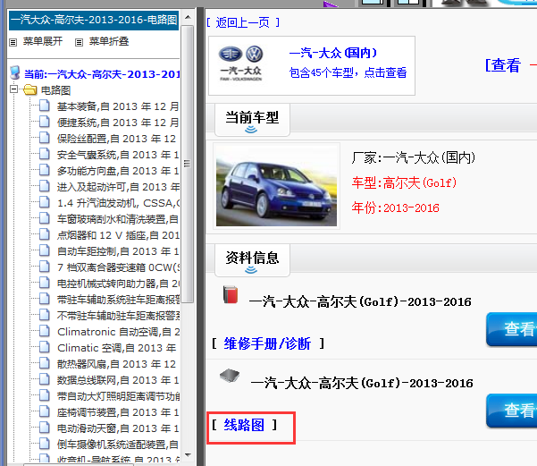Open 车窗玻璃刮水和清洗装置 entry
Image resolution: width=537 pixels, height=466 pixels.
coord(118,219)
